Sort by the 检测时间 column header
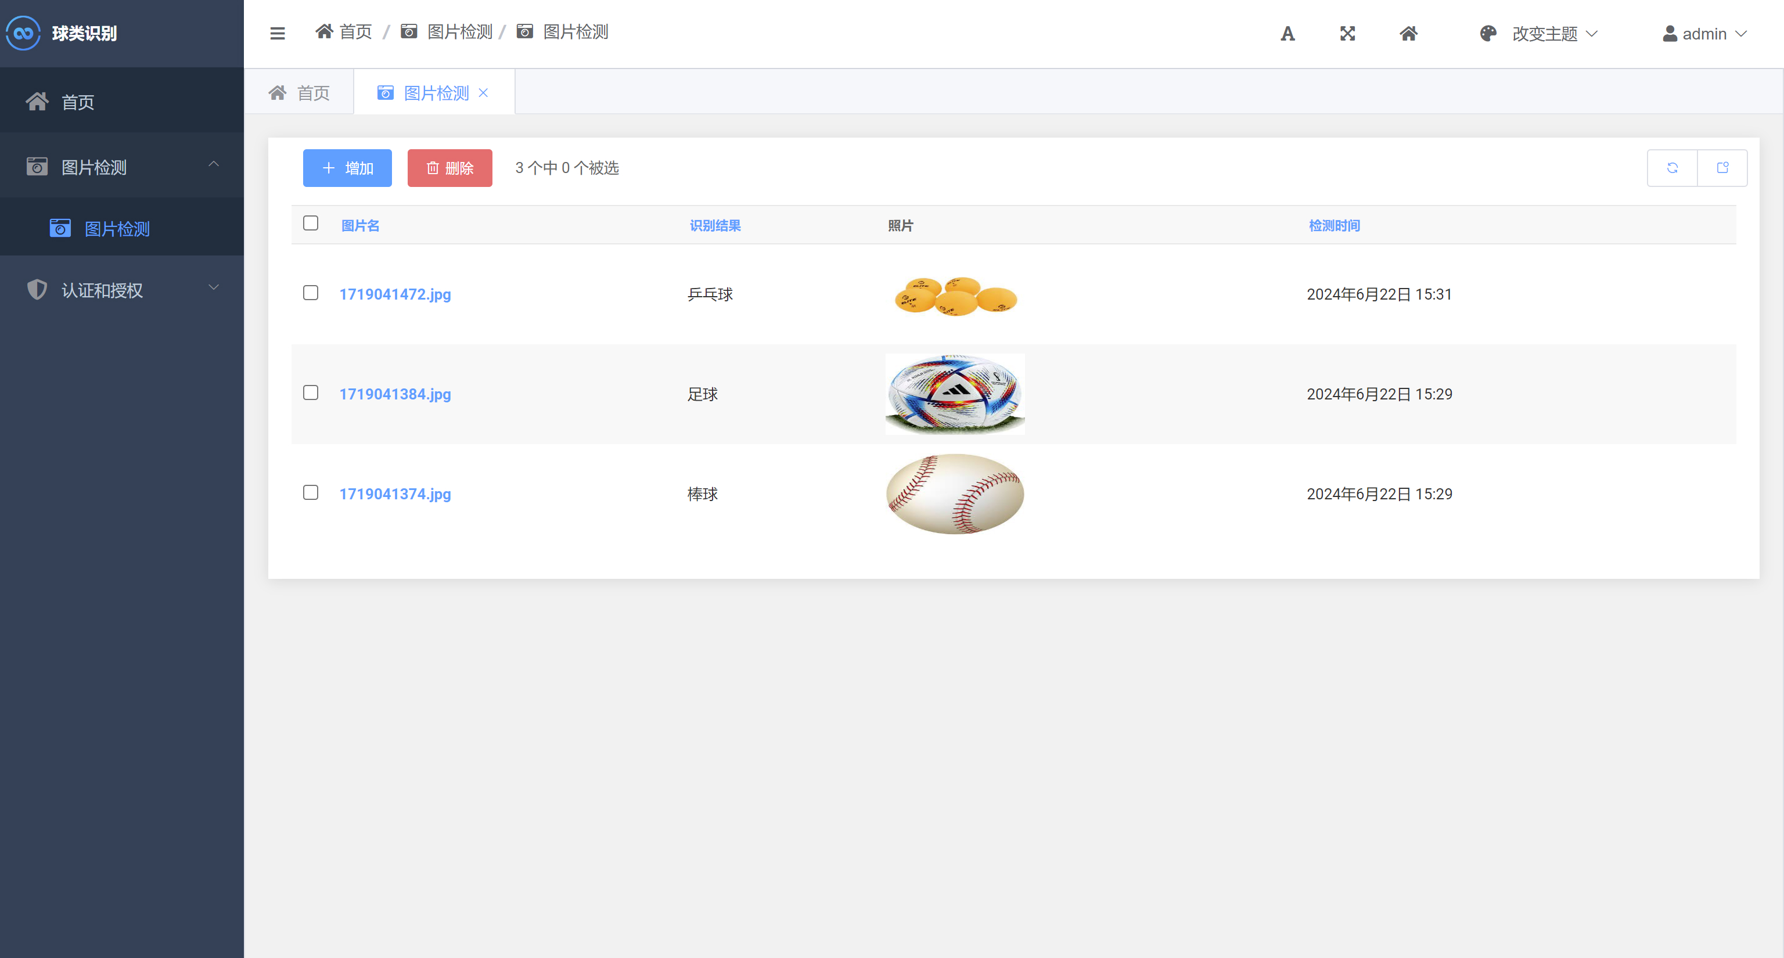The width and height of the screenshot is (1784, 958). [1334, 225]
